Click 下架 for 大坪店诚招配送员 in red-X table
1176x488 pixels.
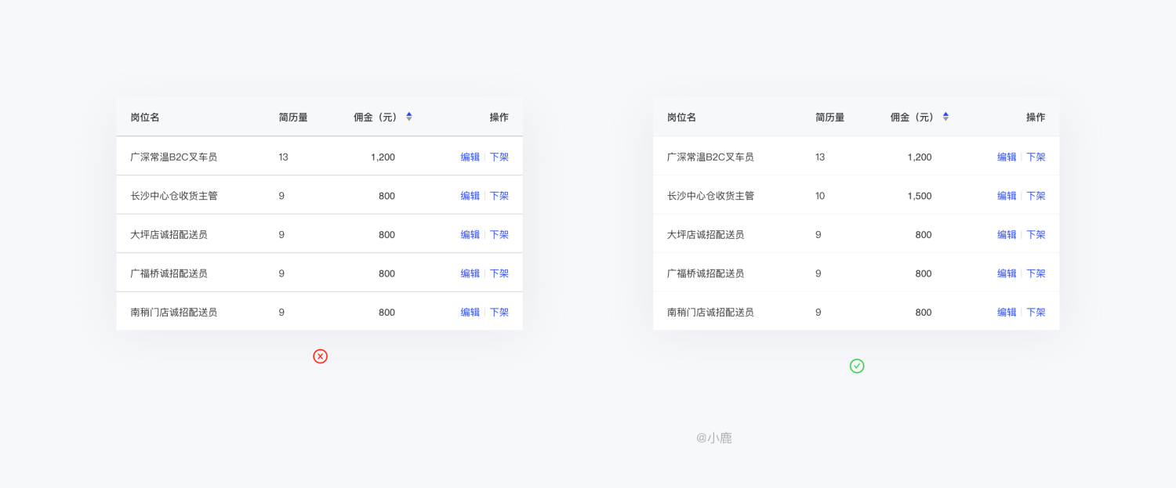(499, 234)
